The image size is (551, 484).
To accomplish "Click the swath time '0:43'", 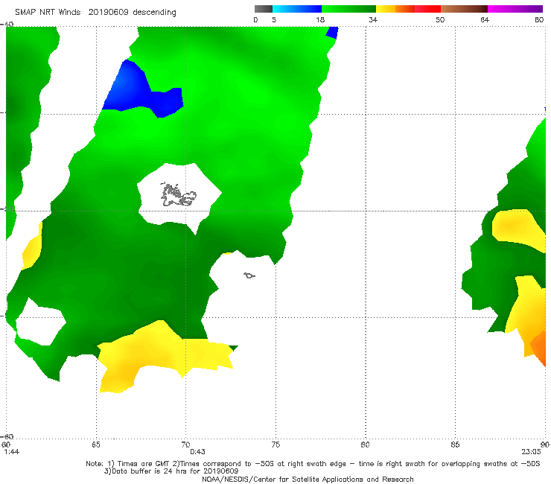I will [x=197, y=452].
